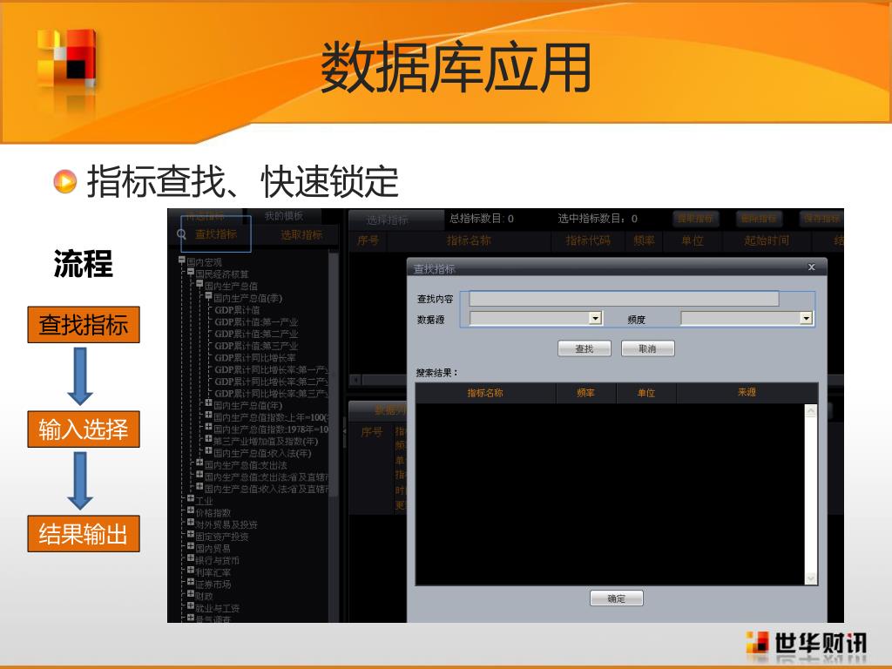Select the GDP累计值 indicator

click(237, 310)
